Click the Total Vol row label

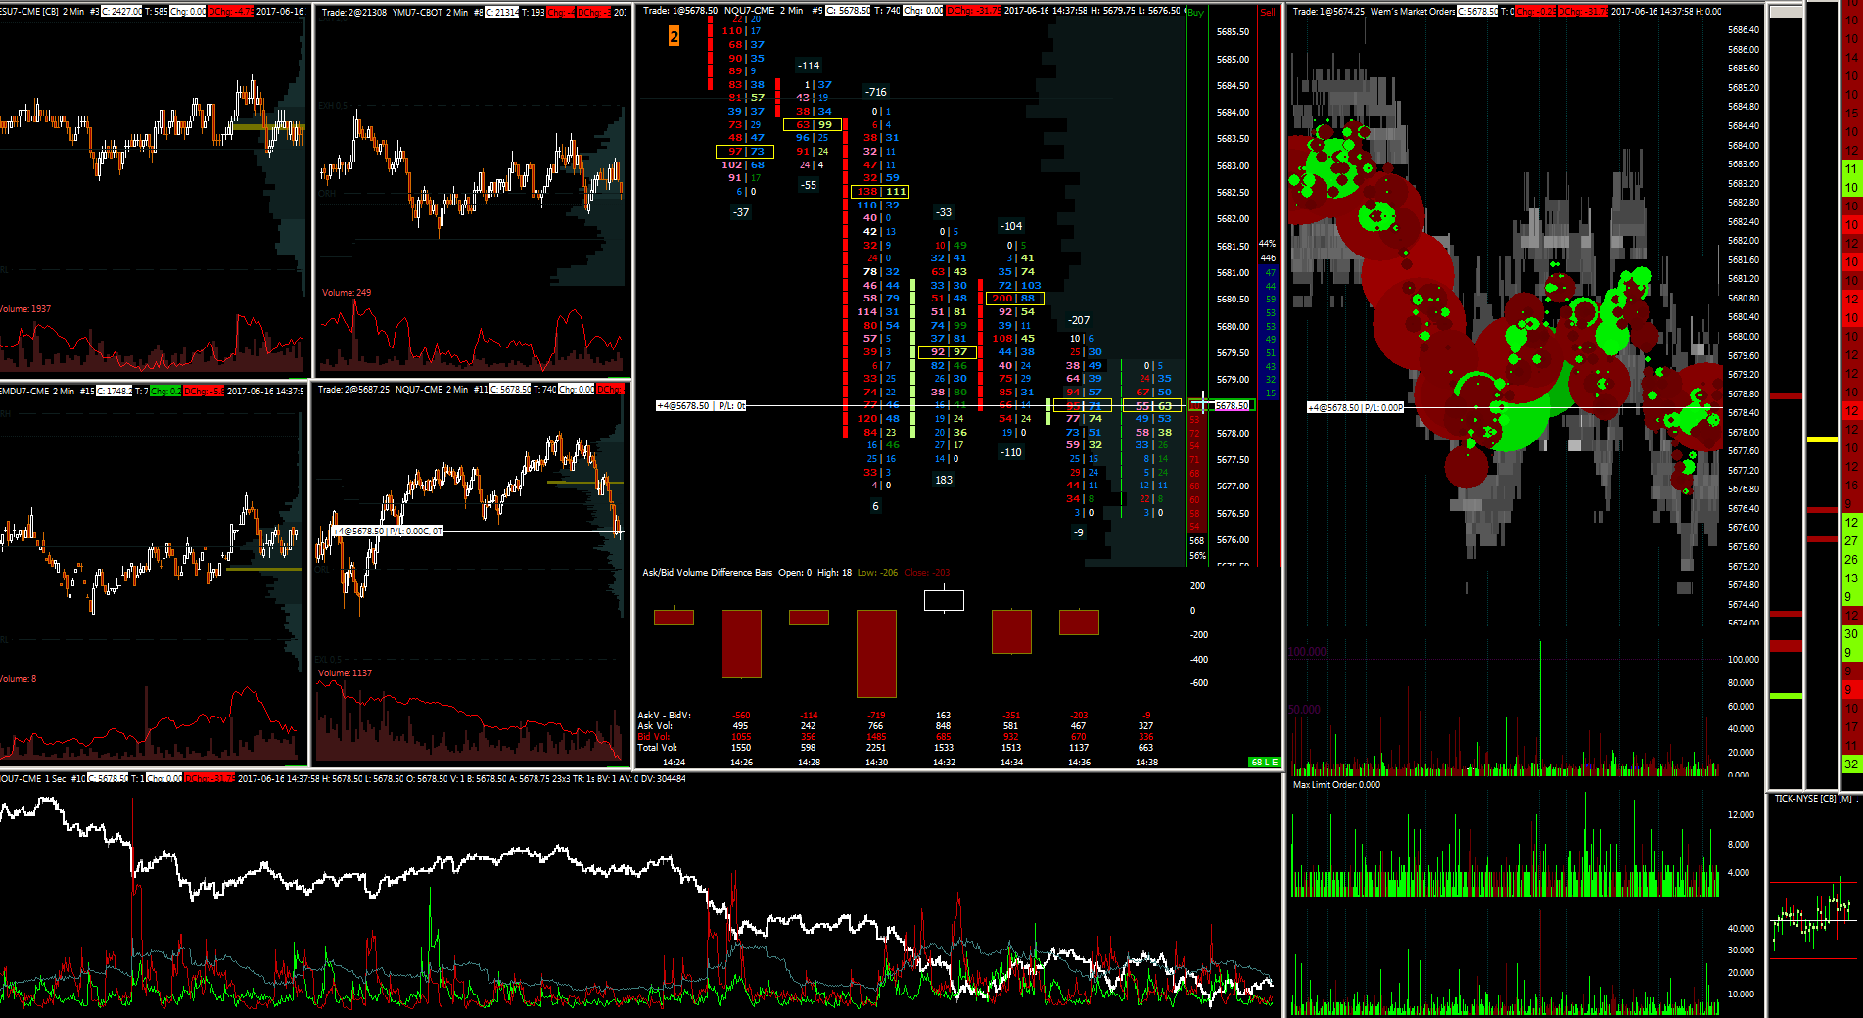[x=657, y=748]
